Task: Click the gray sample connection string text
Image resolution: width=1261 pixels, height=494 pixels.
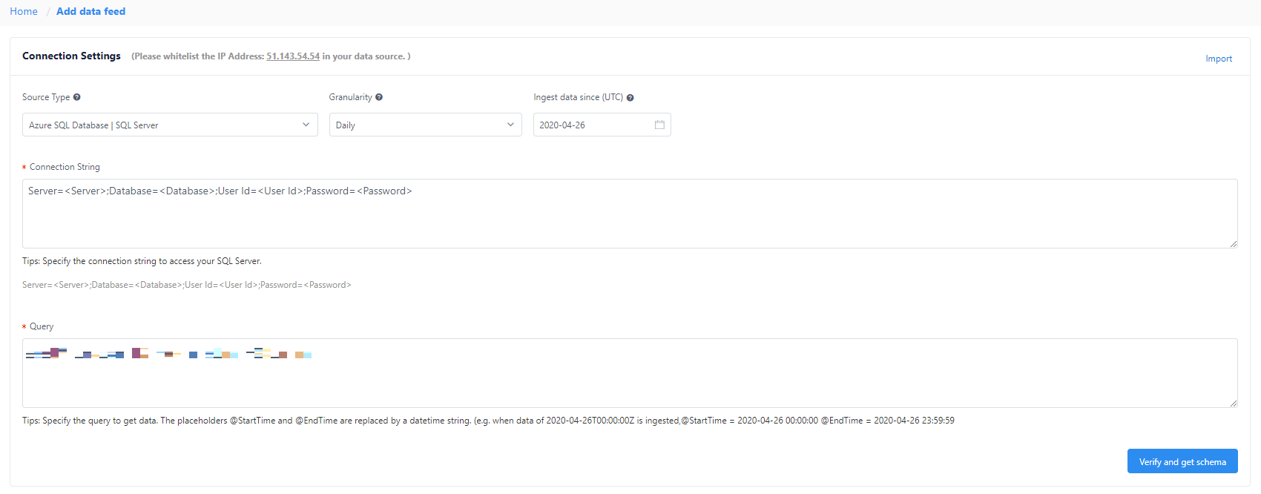Action: pos(187,285)
